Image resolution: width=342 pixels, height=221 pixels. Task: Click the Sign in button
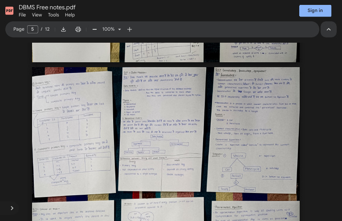tap(315, 11)
